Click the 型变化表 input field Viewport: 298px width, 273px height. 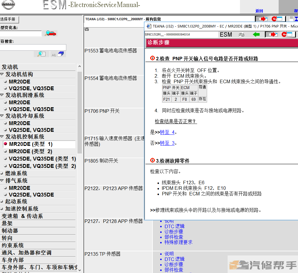(21, 34)
